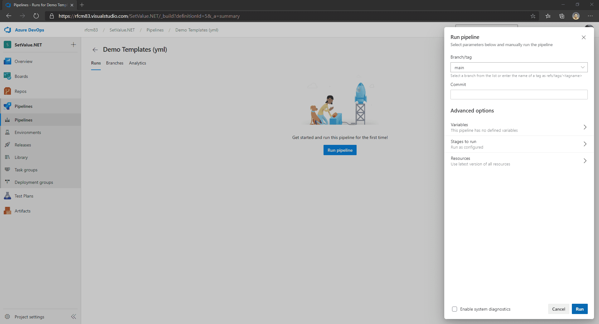Select the Pipelines sub-item icon
599x324 pixels.
[7, 120]
